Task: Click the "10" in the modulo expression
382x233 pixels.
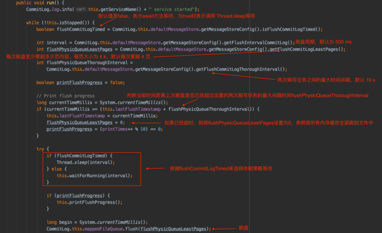Action: point(143,129)
